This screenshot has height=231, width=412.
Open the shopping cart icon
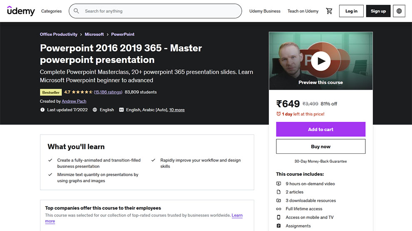(329, 11)
